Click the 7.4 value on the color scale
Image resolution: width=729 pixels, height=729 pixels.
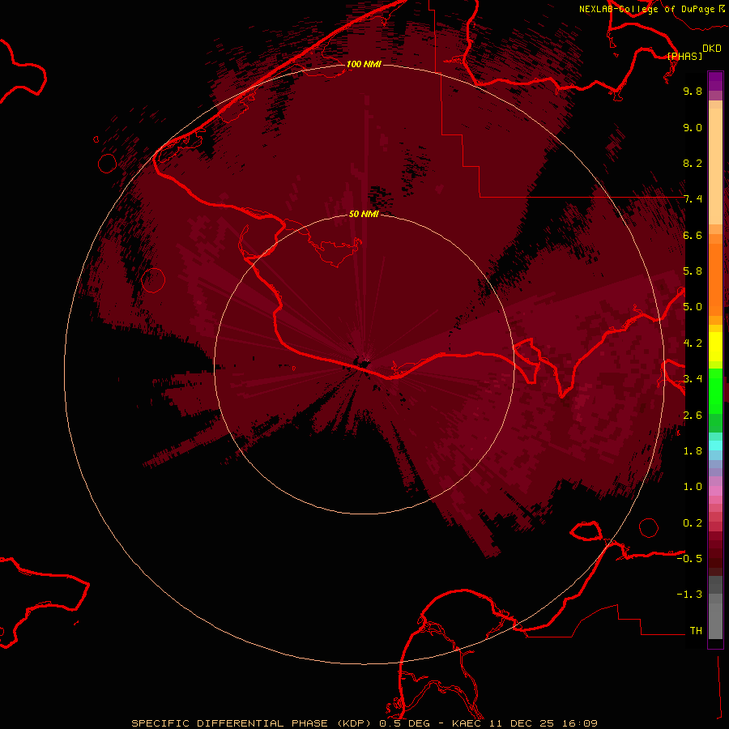pos(693,199)
